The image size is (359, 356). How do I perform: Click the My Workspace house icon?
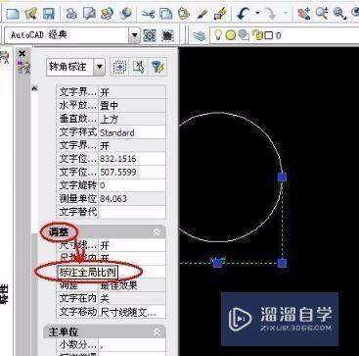pyautogui.click(x=167, y=35)
